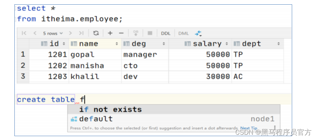Click 'from itheima.employee;' editor line
The width and height of the screenshot is (317, 139).
coord(70,19)
